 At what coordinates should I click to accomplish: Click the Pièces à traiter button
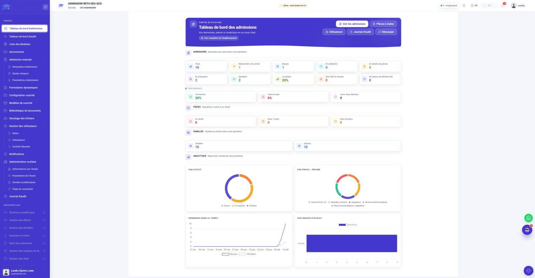(x=383, y=24)
